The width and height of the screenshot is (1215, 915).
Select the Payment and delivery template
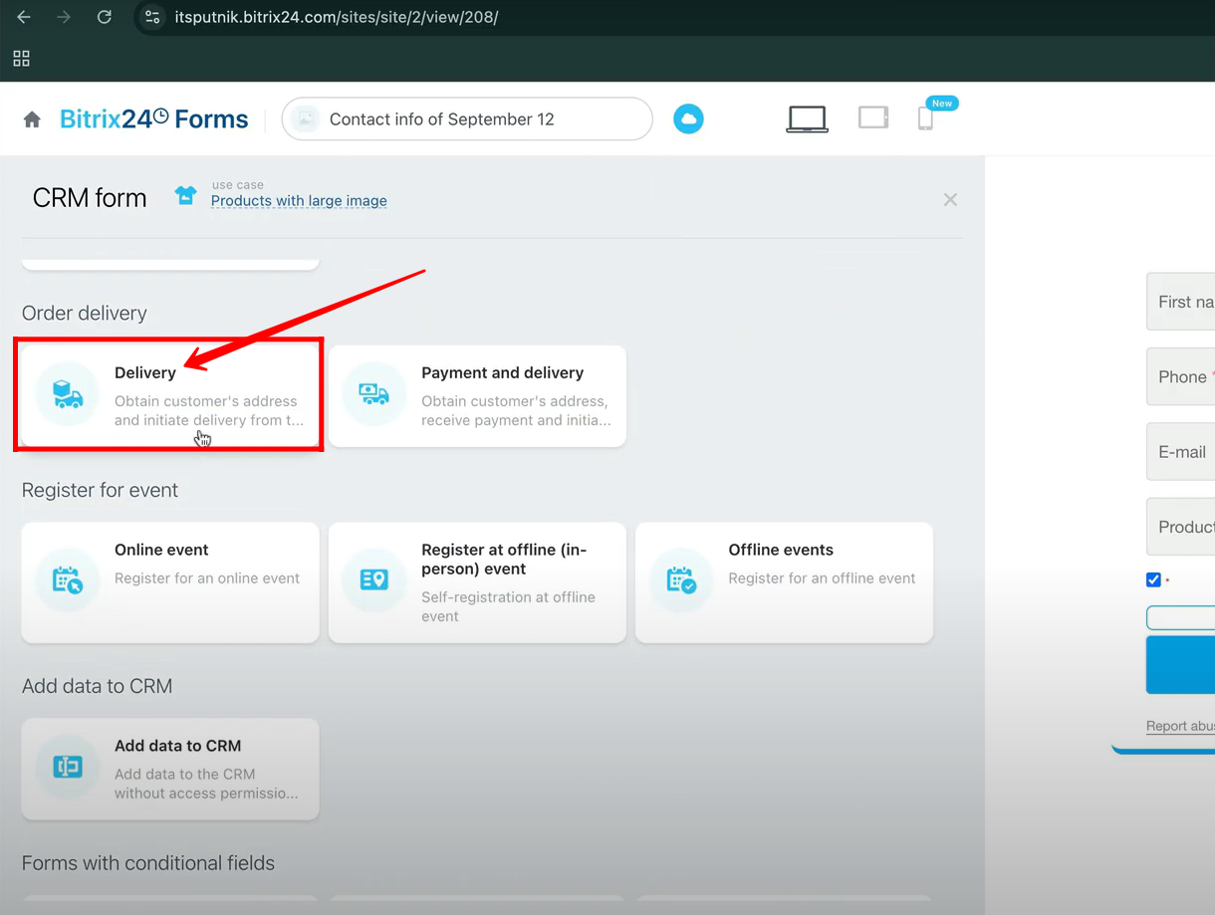pyautogui.click(x=477, y=396)
